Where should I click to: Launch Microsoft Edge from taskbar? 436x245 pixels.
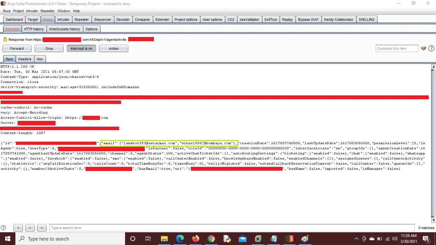[180, 239]
